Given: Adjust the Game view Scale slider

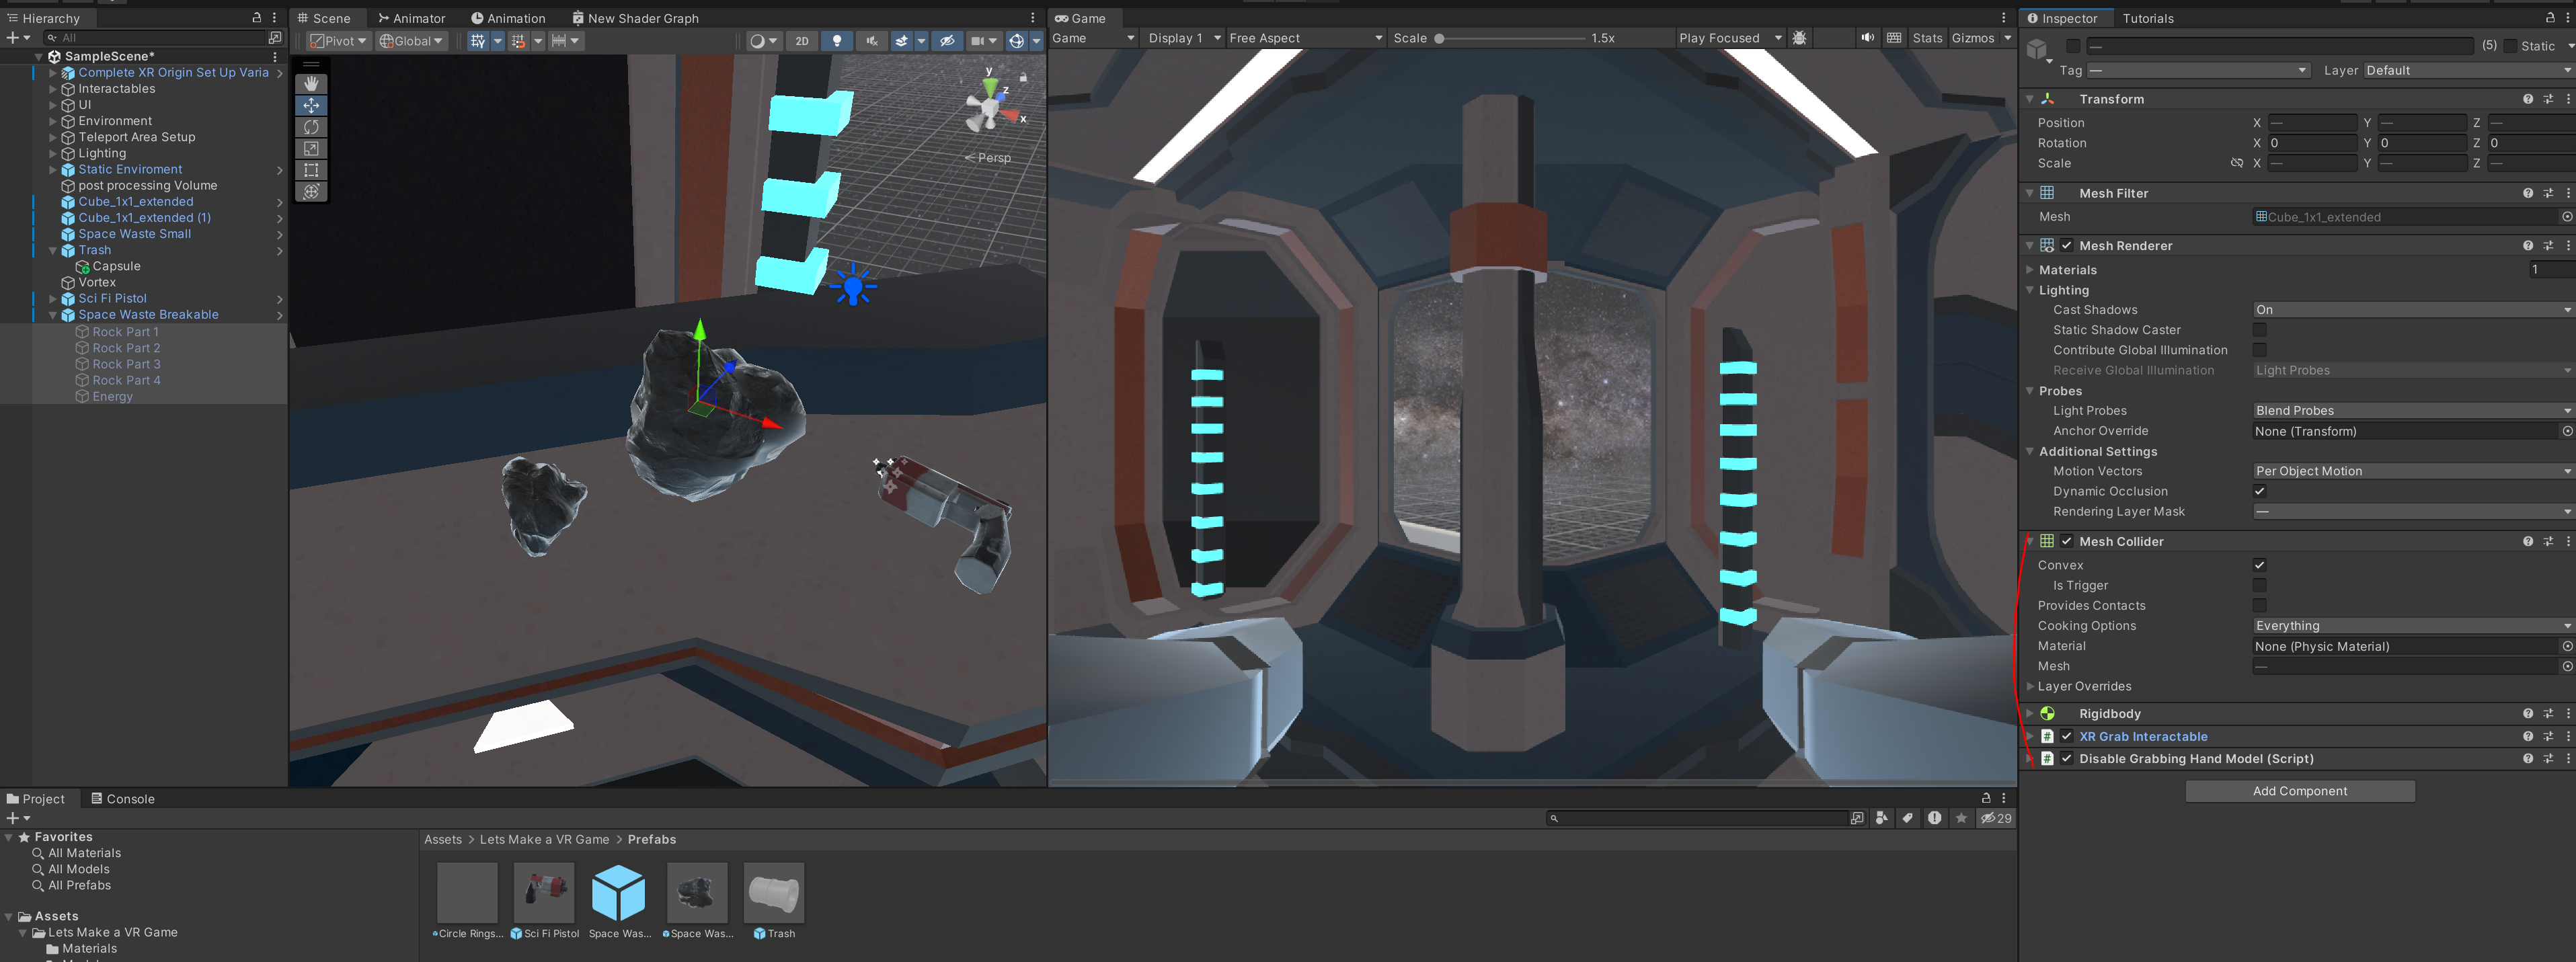Looking at the screenshot, I should tap(1439, 38).
